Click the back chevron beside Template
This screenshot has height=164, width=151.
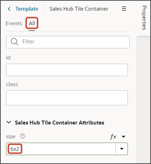pyautogui.click(x=9, y=9)
